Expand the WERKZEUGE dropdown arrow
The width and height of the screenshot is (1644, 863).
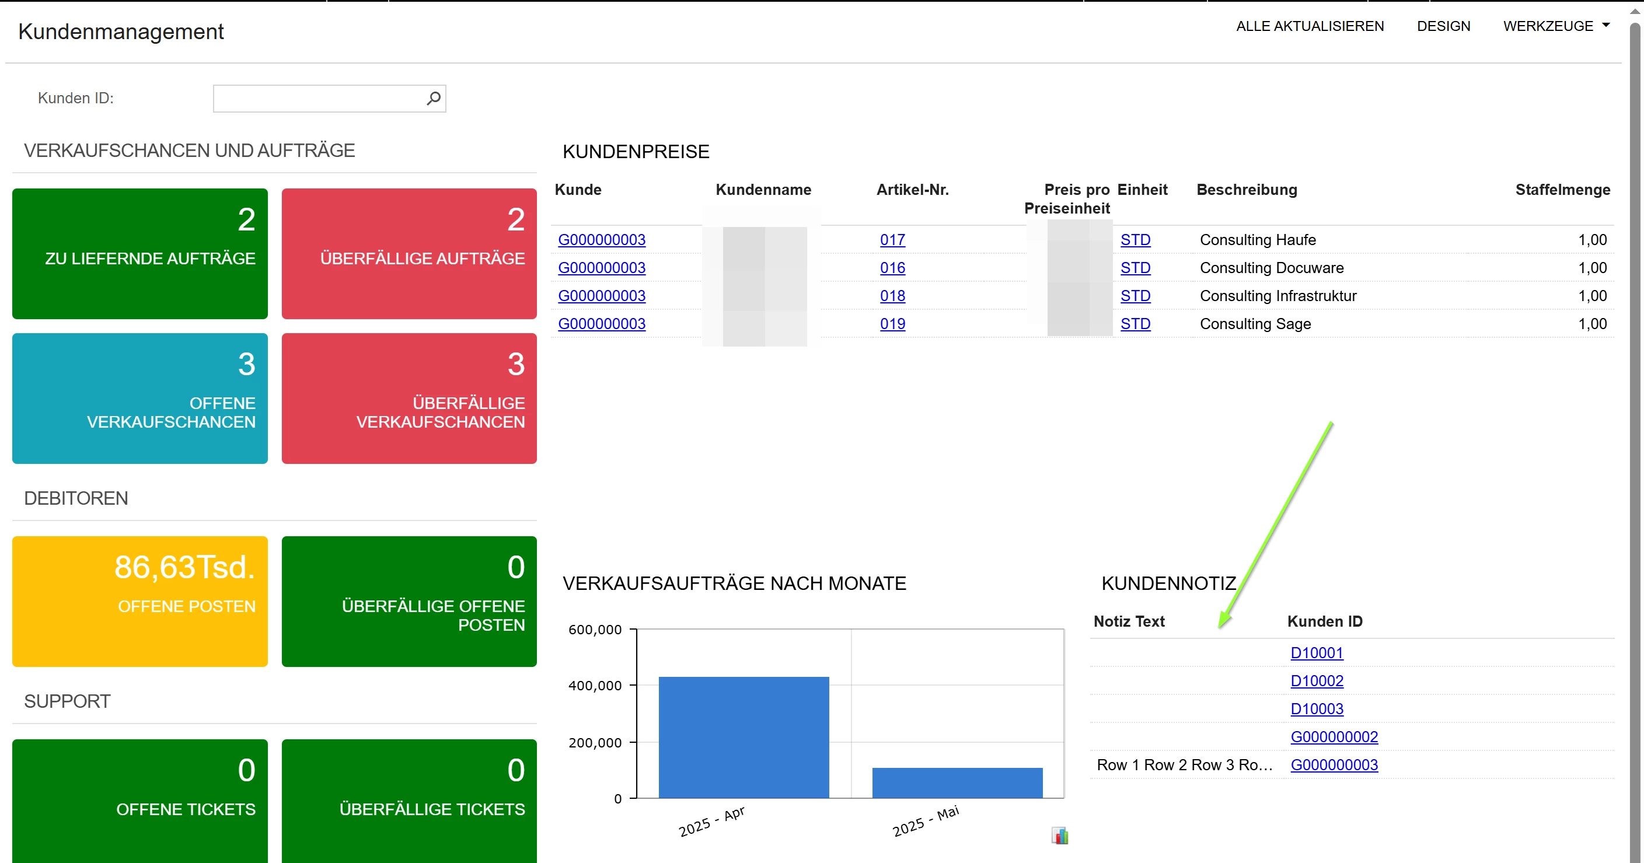(1606, 26)
